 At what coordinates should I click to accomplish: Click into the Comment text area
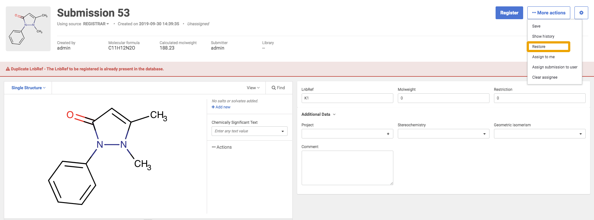click(347, 168)
